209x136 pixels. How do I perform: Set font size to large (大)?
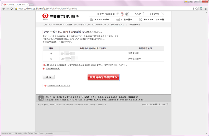coord(127,14)
